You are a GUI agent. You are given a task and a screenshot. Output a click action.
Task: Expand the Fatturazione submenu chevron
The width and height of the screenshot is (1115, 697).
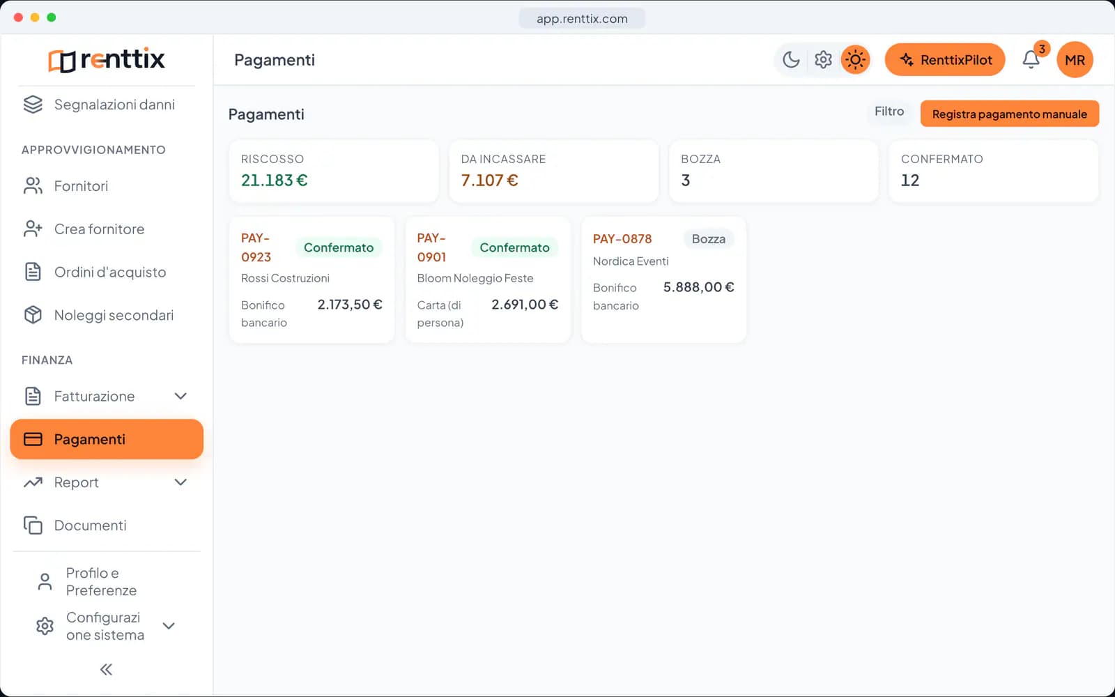pyautogui.click(x=180, y=396)
